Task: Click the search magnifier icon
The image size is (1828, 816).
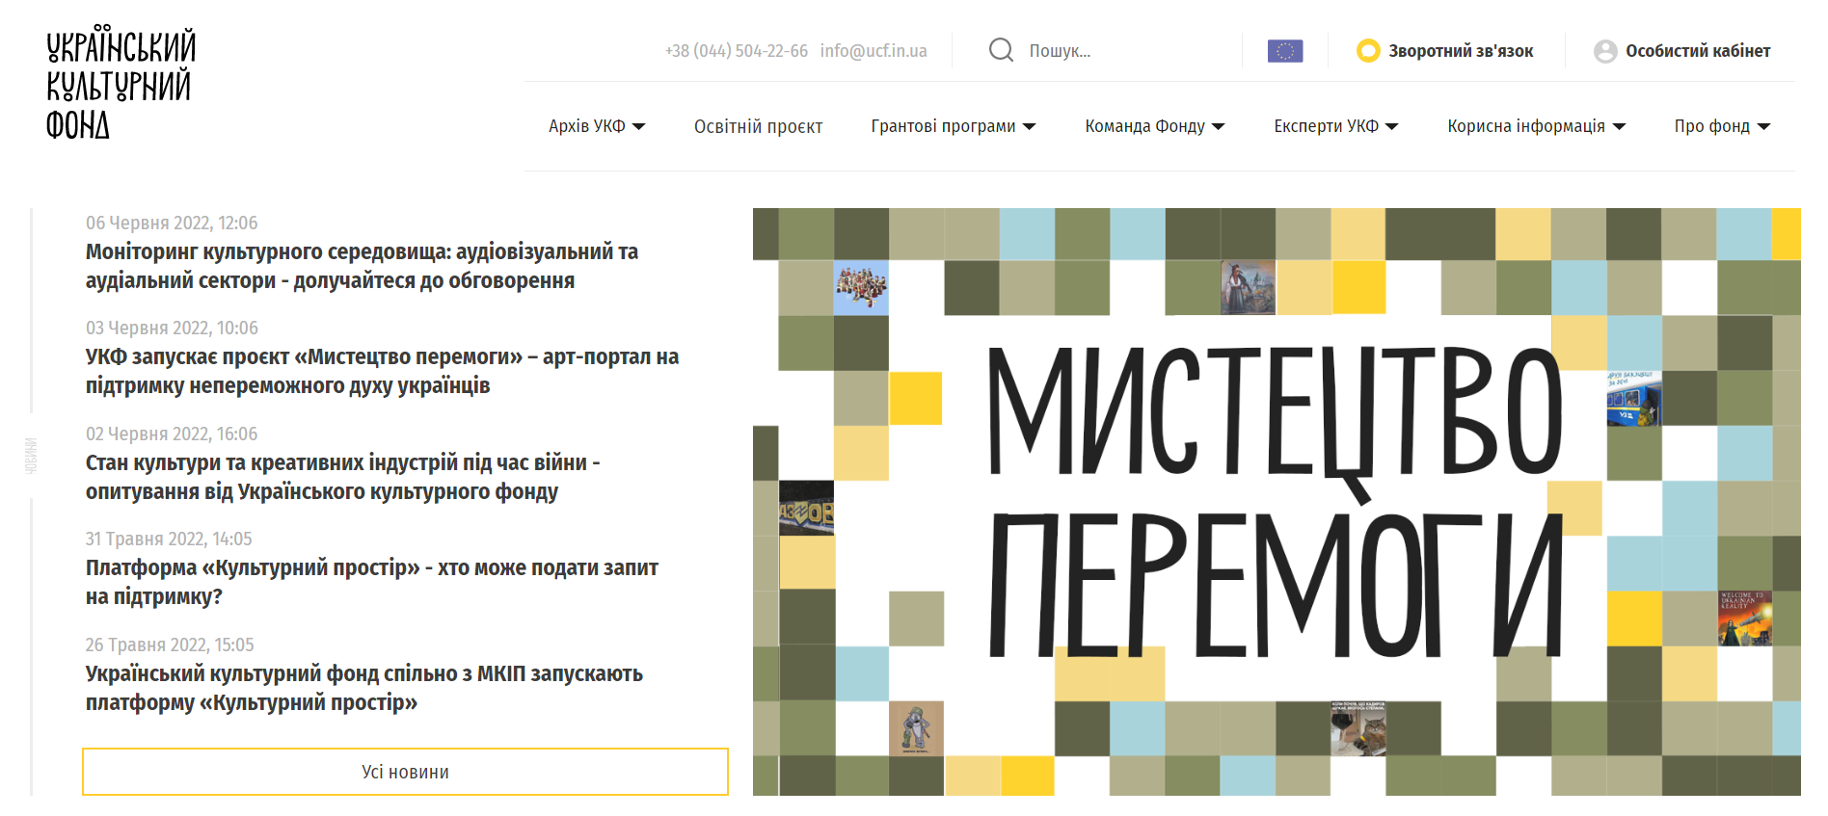Action: [1001, 50]
